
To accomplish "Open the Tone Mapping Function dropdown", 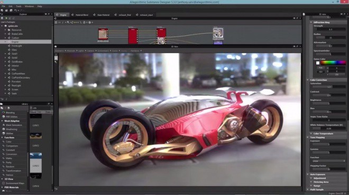I will pos(328,161).
